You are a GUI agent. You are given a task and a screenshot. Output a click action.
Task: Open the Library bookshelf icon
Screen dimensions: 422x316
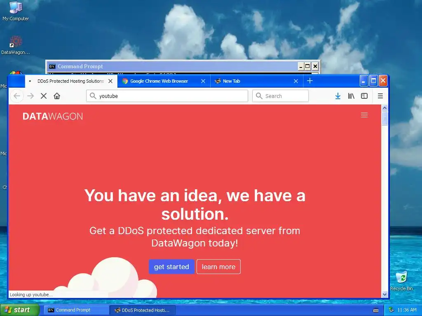click(x=351, y=96)
